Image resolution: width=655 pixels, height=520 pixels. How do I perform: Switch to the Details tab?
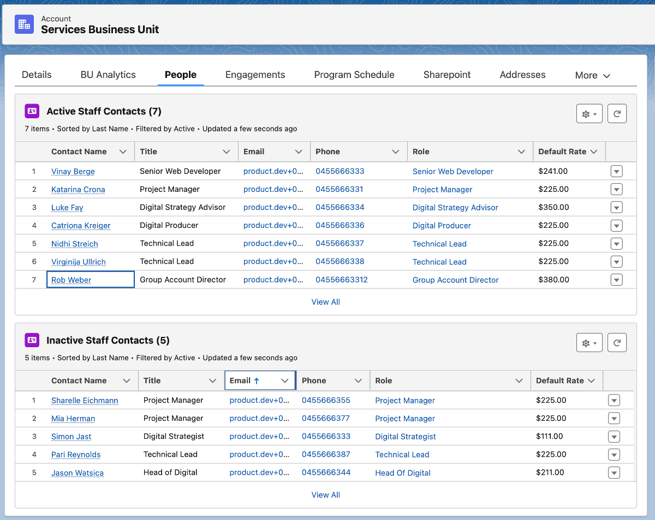(x=37, y=75)
